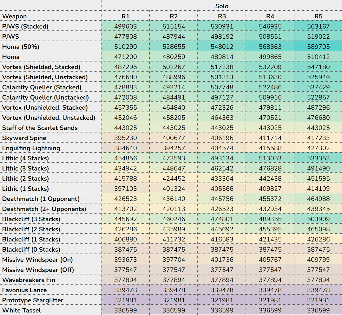
Task: Select the R5 column header
Action: 318,16
